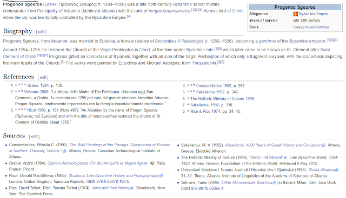
Task: Open L'Arte Monumentale Bizantina link
Action: tap(247, 182)
